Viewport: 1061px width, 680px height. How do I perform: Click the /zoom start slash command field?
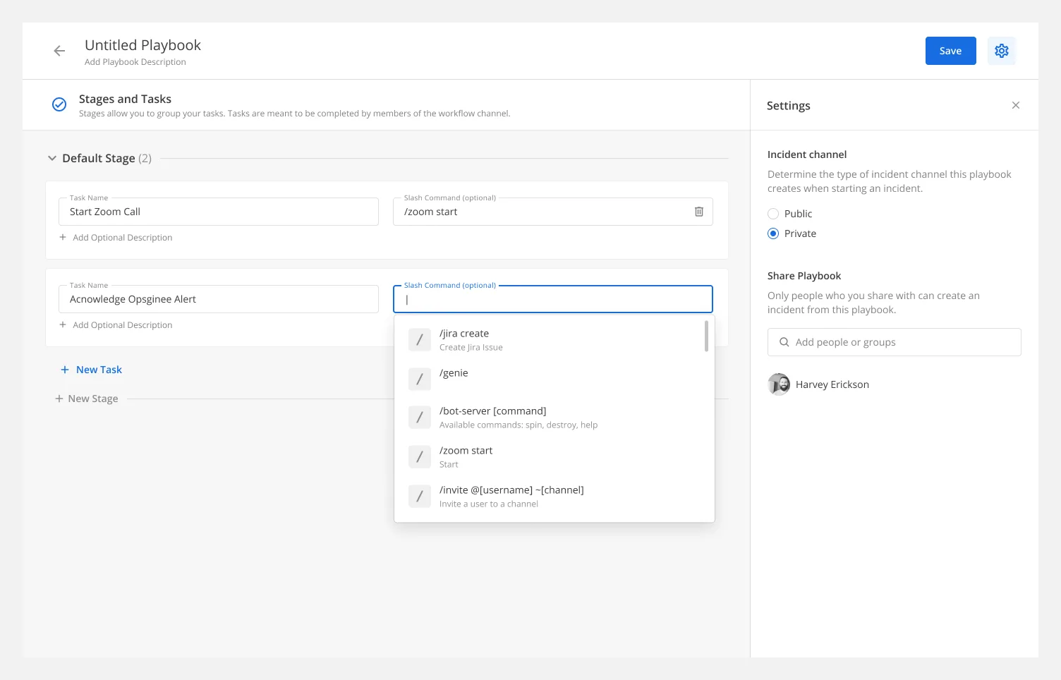(x=553, y=212)
